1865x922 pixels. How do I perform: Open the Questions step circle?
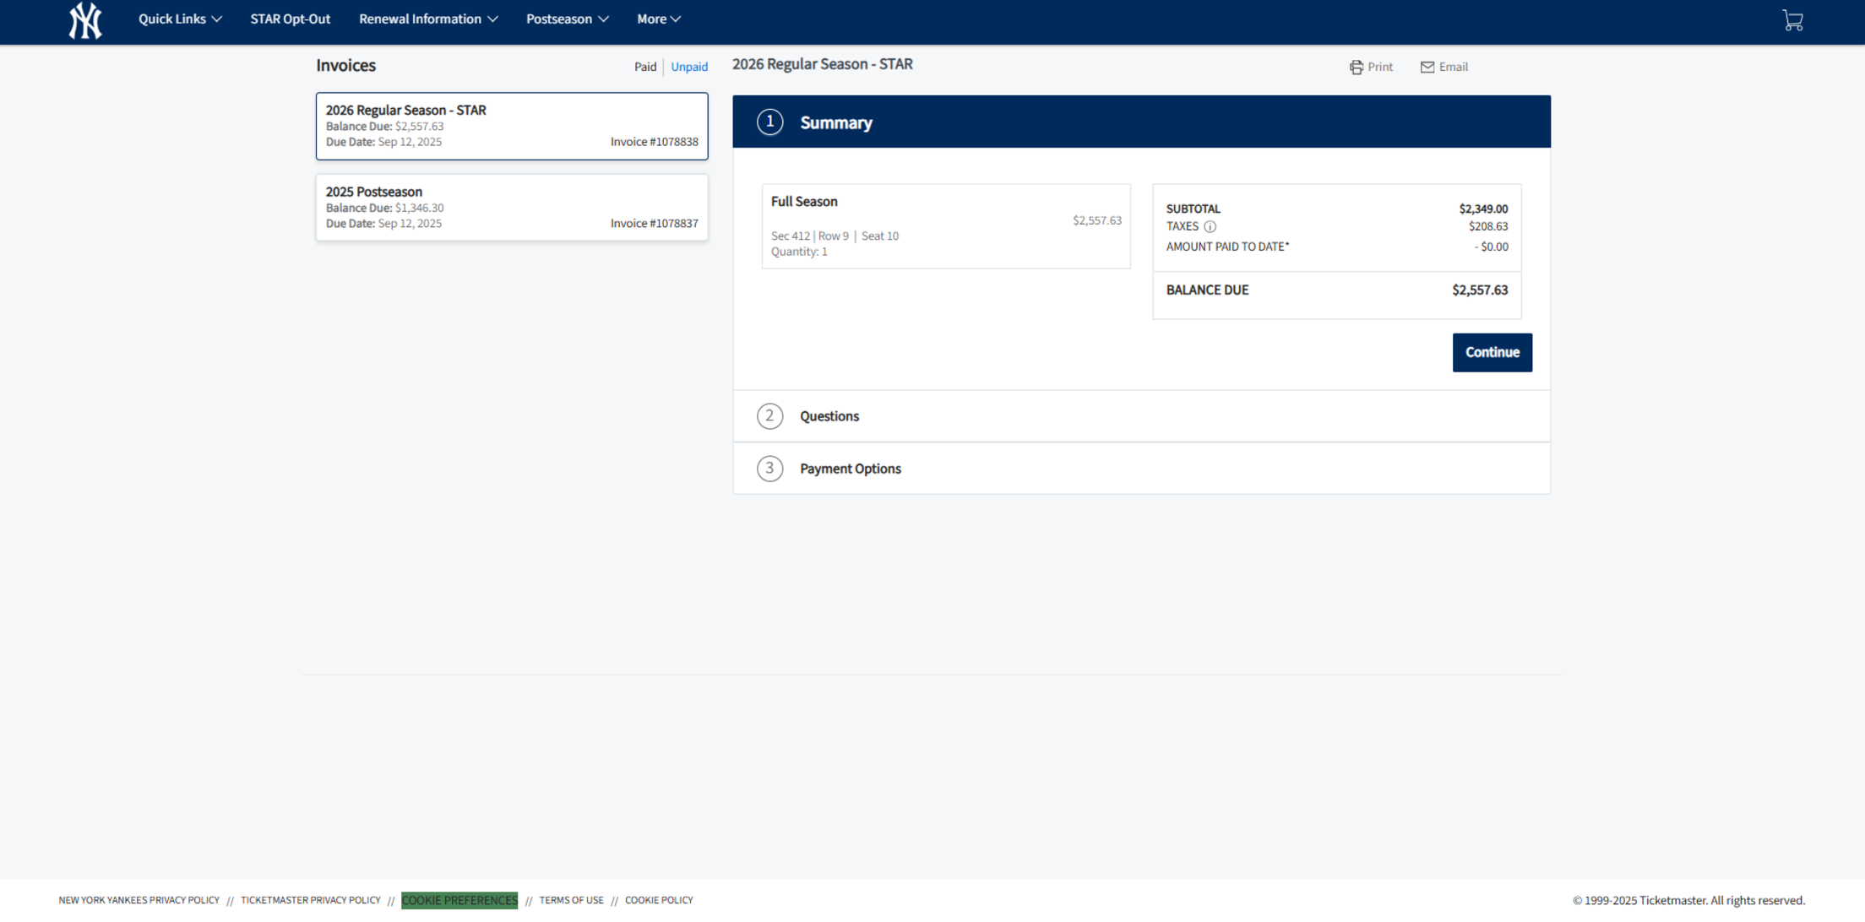coord(769,415)
